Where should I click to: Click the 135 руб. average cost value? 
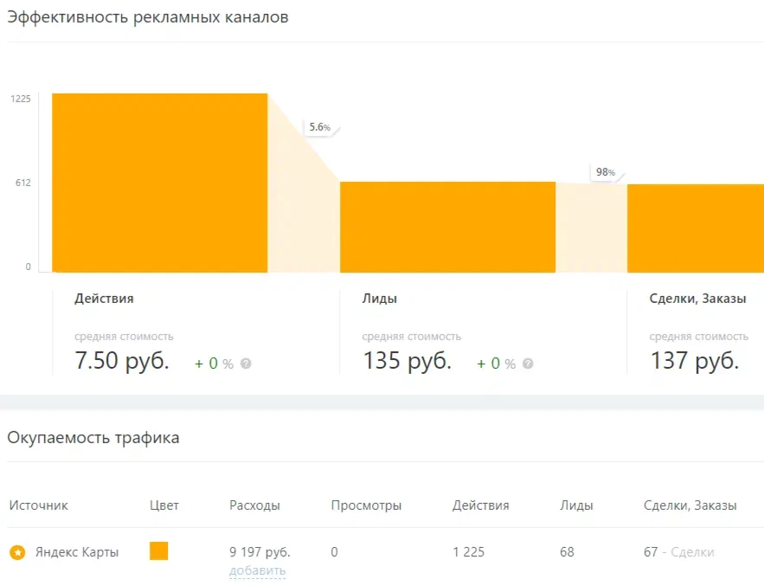pos(407,361)
